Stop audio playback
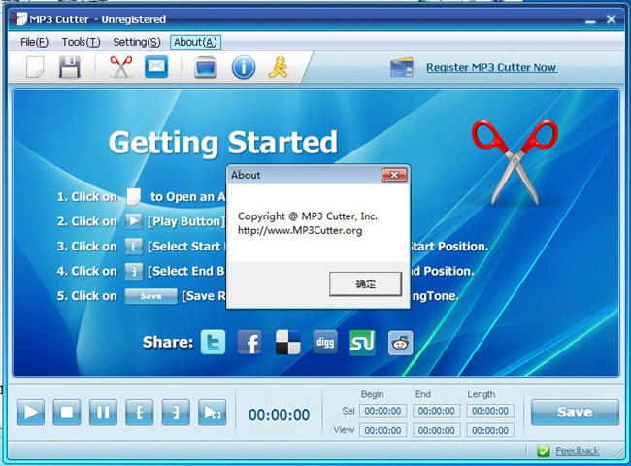 pos(66,413)
